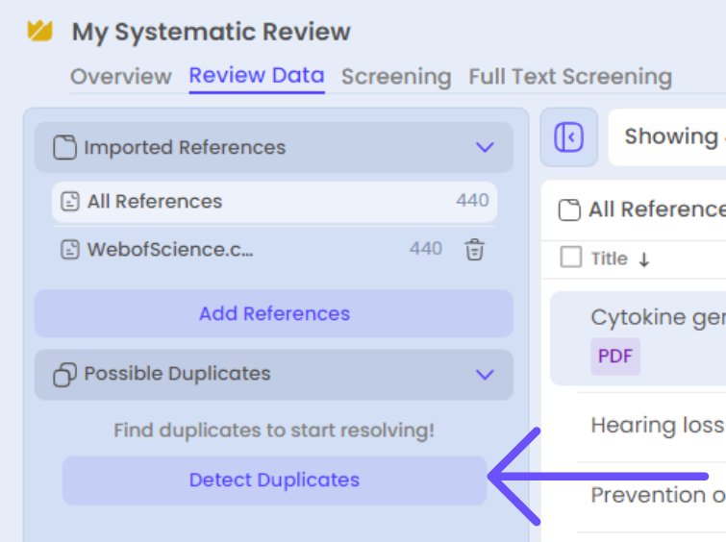Open the PDF badge on Cytokine reference
The image size is (726, 542).
pyautogui.click(x=615, y=357)
